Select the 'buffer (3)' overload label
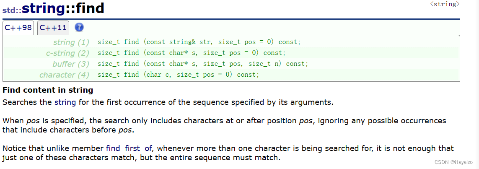Viewport: 479px width, 169px height. point(70,64)
